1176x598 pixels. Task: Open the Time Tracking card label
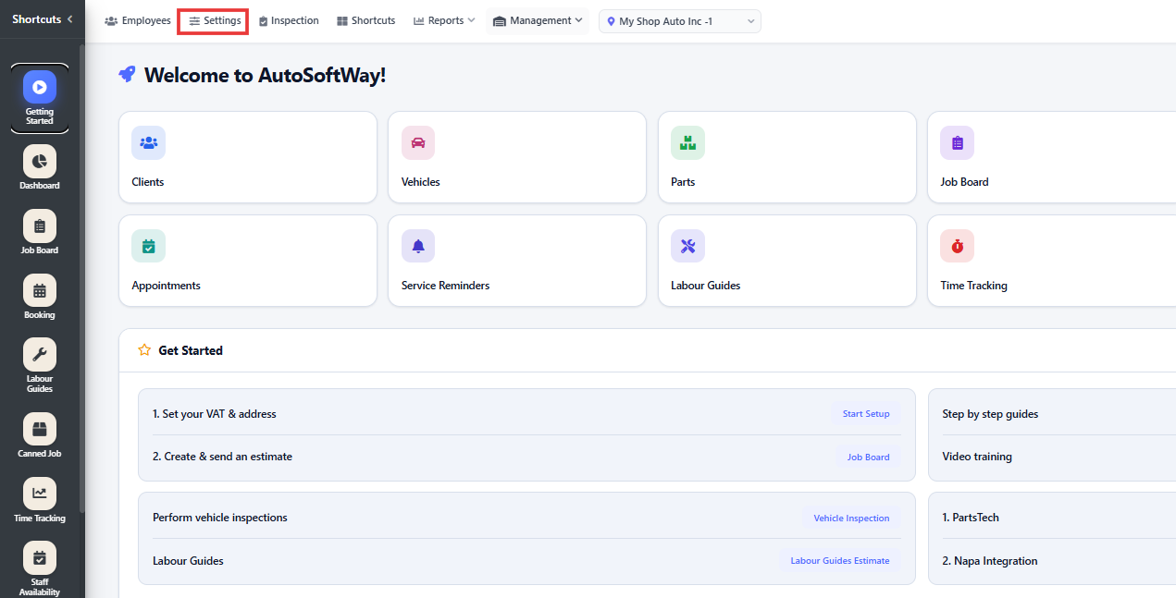tap(974, 286)
